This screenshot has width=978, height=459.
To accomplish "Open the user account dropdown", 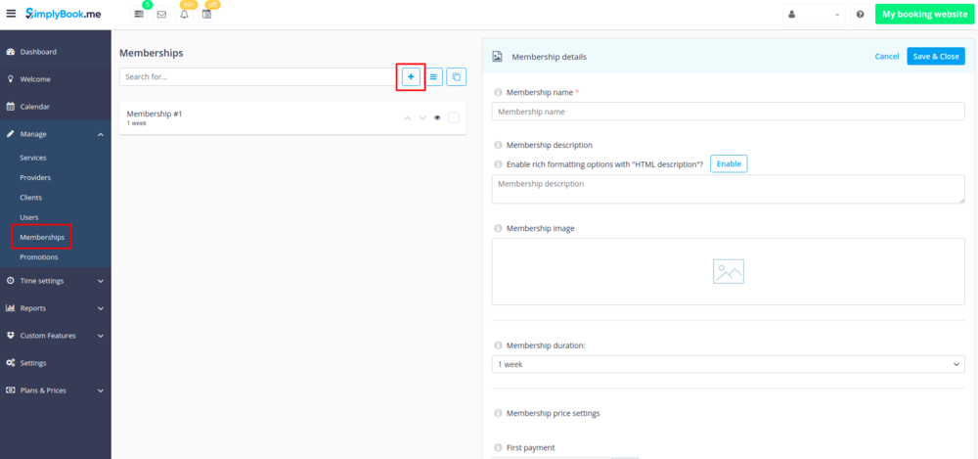I will [814, 15].
